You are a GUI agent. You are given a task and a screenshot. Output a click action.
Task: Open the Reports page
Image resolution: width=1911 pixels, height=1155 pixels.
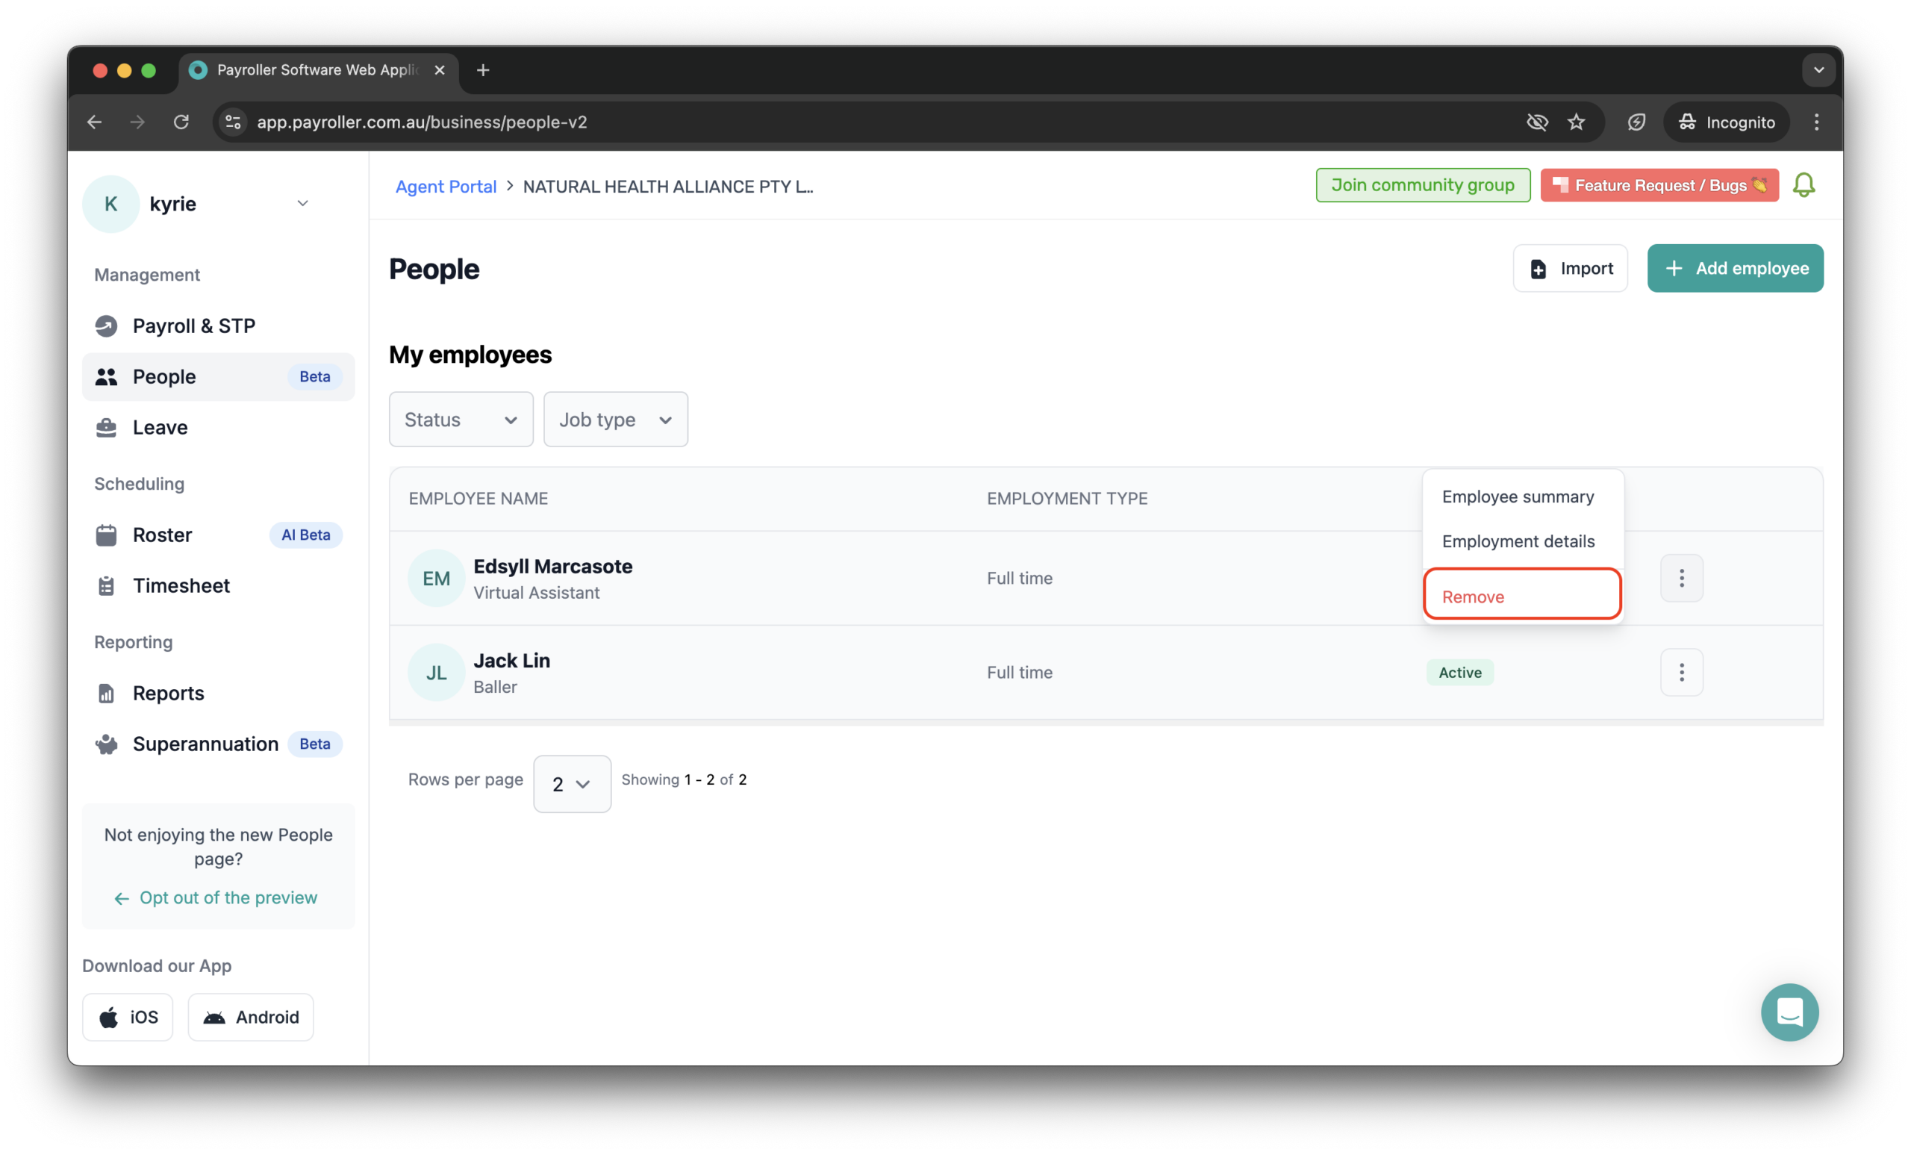(x=218, y=694)
